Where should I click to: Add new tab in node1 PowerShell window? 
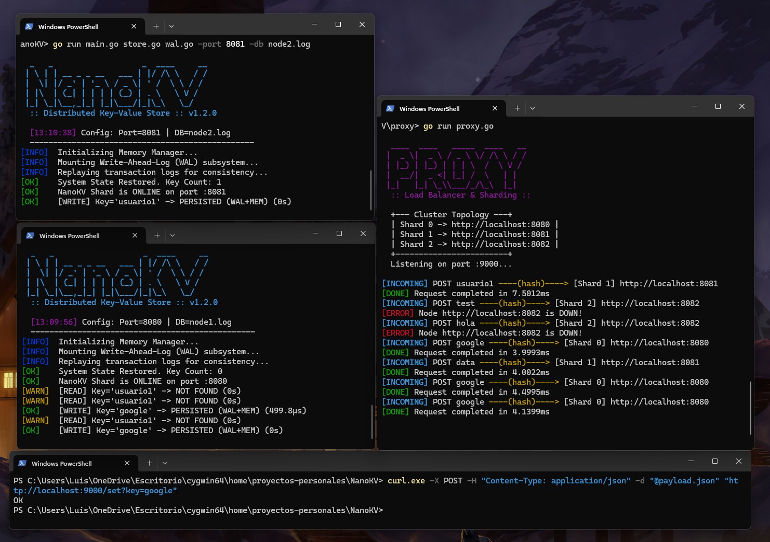[157, 235]
